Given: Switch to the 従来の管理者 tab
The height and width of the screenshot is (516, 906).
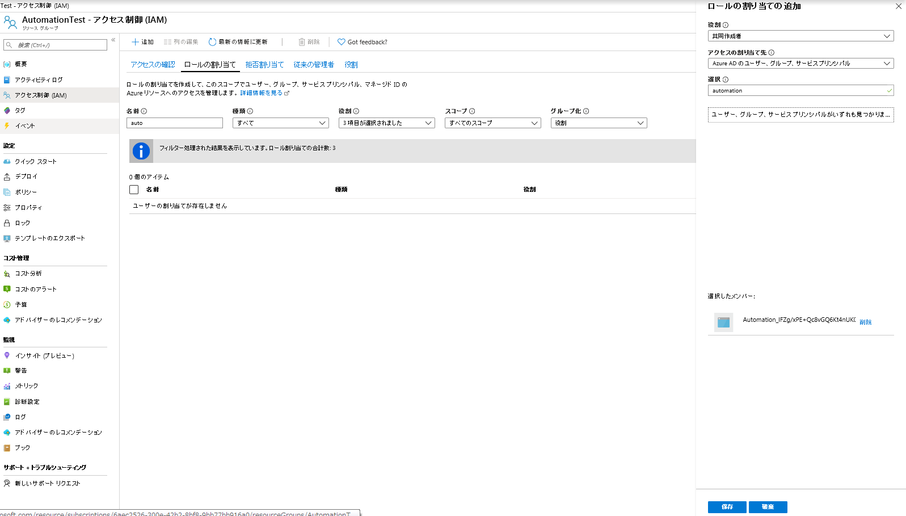Looking at the screenshot, I should click(314, 65).
